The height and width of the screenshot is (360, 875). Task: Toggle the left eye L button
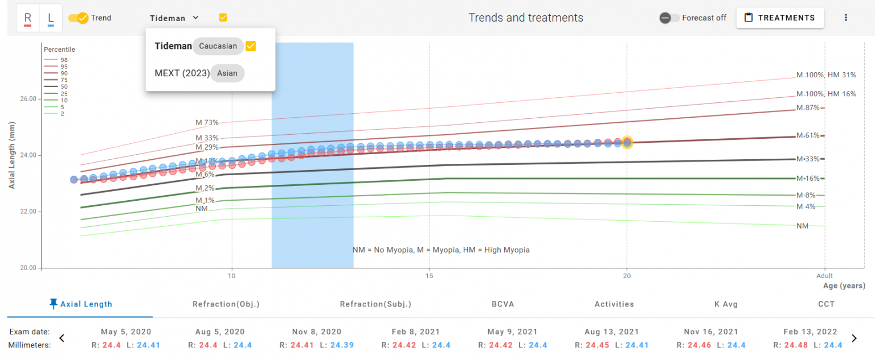[51, 18]
